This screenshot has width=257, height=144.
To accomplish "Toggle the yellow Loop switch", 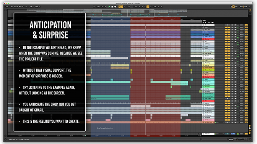I will 148,7.
